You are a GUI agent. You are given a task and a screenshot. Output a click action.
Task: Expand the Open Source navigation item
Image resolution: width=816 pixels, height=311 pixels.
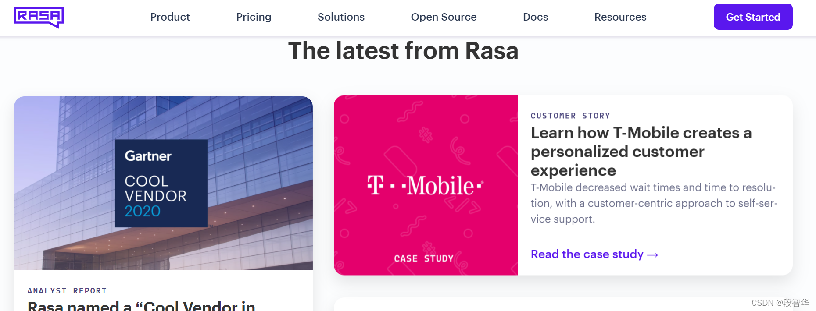click(444, 17)
